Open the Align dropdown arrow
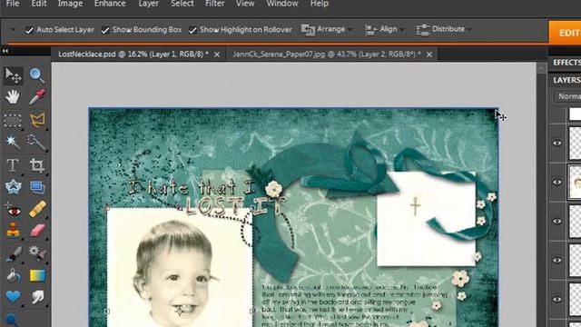Screen dimensions: 581x327 coord(402,30)
